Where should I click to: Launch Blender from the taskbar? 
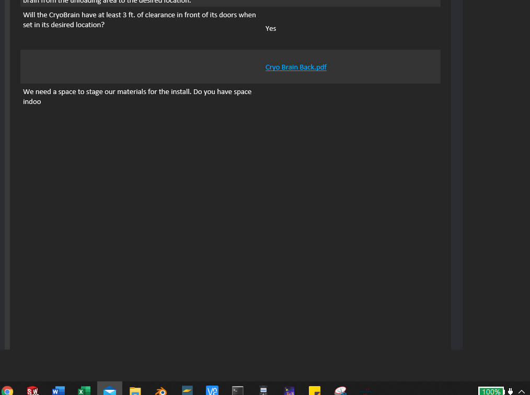coord(161,391)
